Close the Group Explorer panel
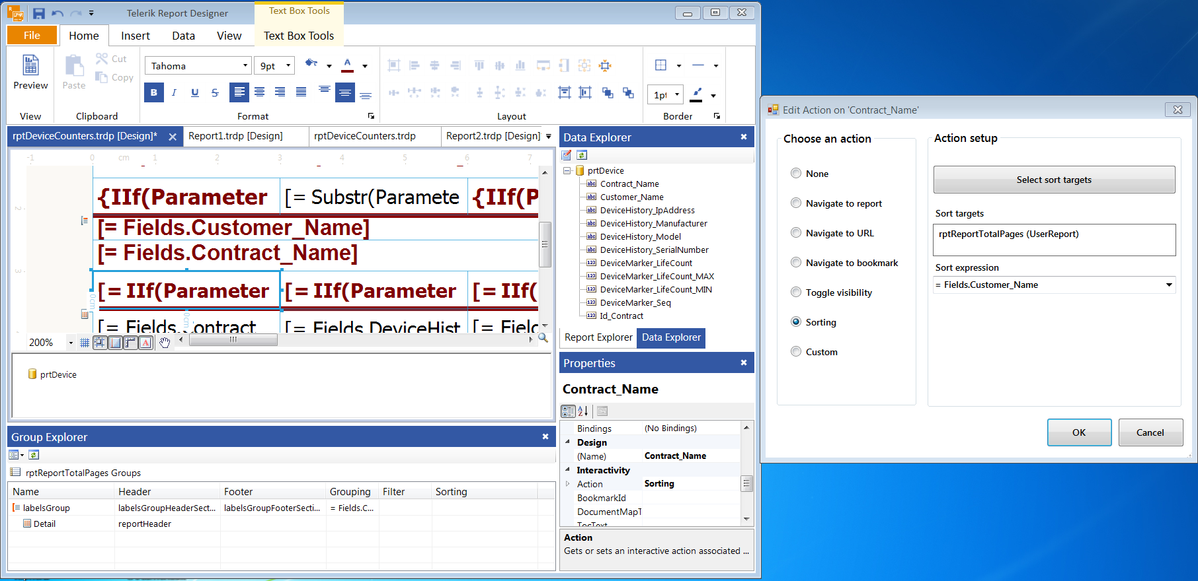1198x581 pixels. tap(545, 436)
